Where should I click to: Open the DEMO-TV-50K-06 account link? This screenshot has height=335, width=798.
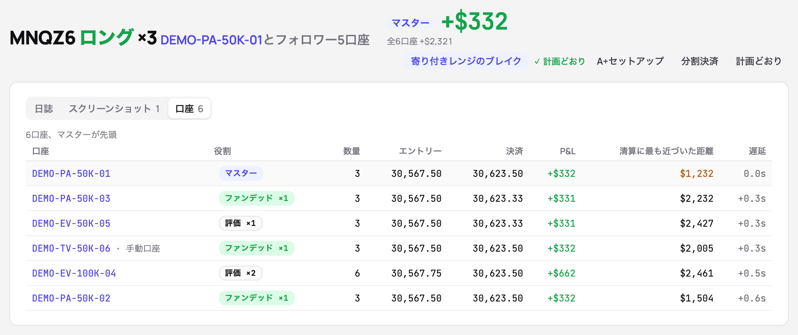click(71, 249)
